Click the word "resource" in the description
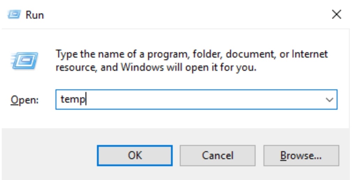 coord(76,68)
